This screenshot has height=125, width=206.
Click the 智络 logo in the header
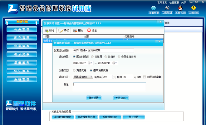click(13, 9)
